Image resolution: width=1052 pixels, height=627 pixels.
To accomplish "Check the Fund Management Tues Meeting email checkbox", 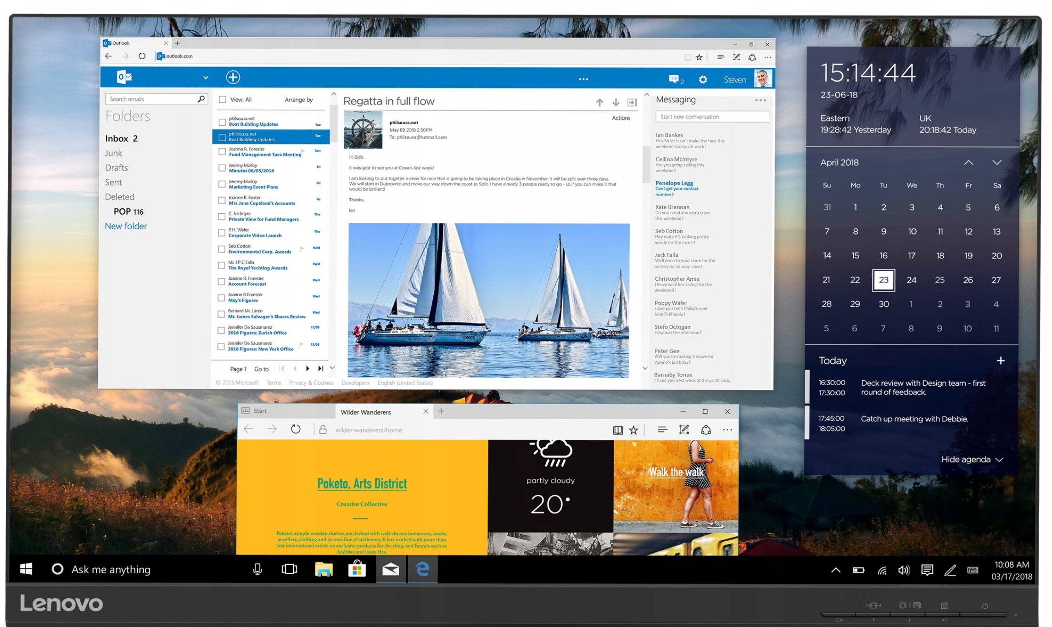I will tap(222, 151).
